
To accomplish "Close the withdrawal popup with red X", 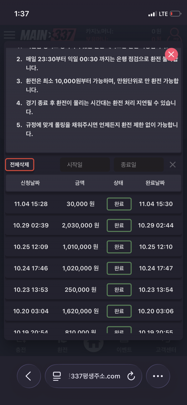I will coord(171,55).
